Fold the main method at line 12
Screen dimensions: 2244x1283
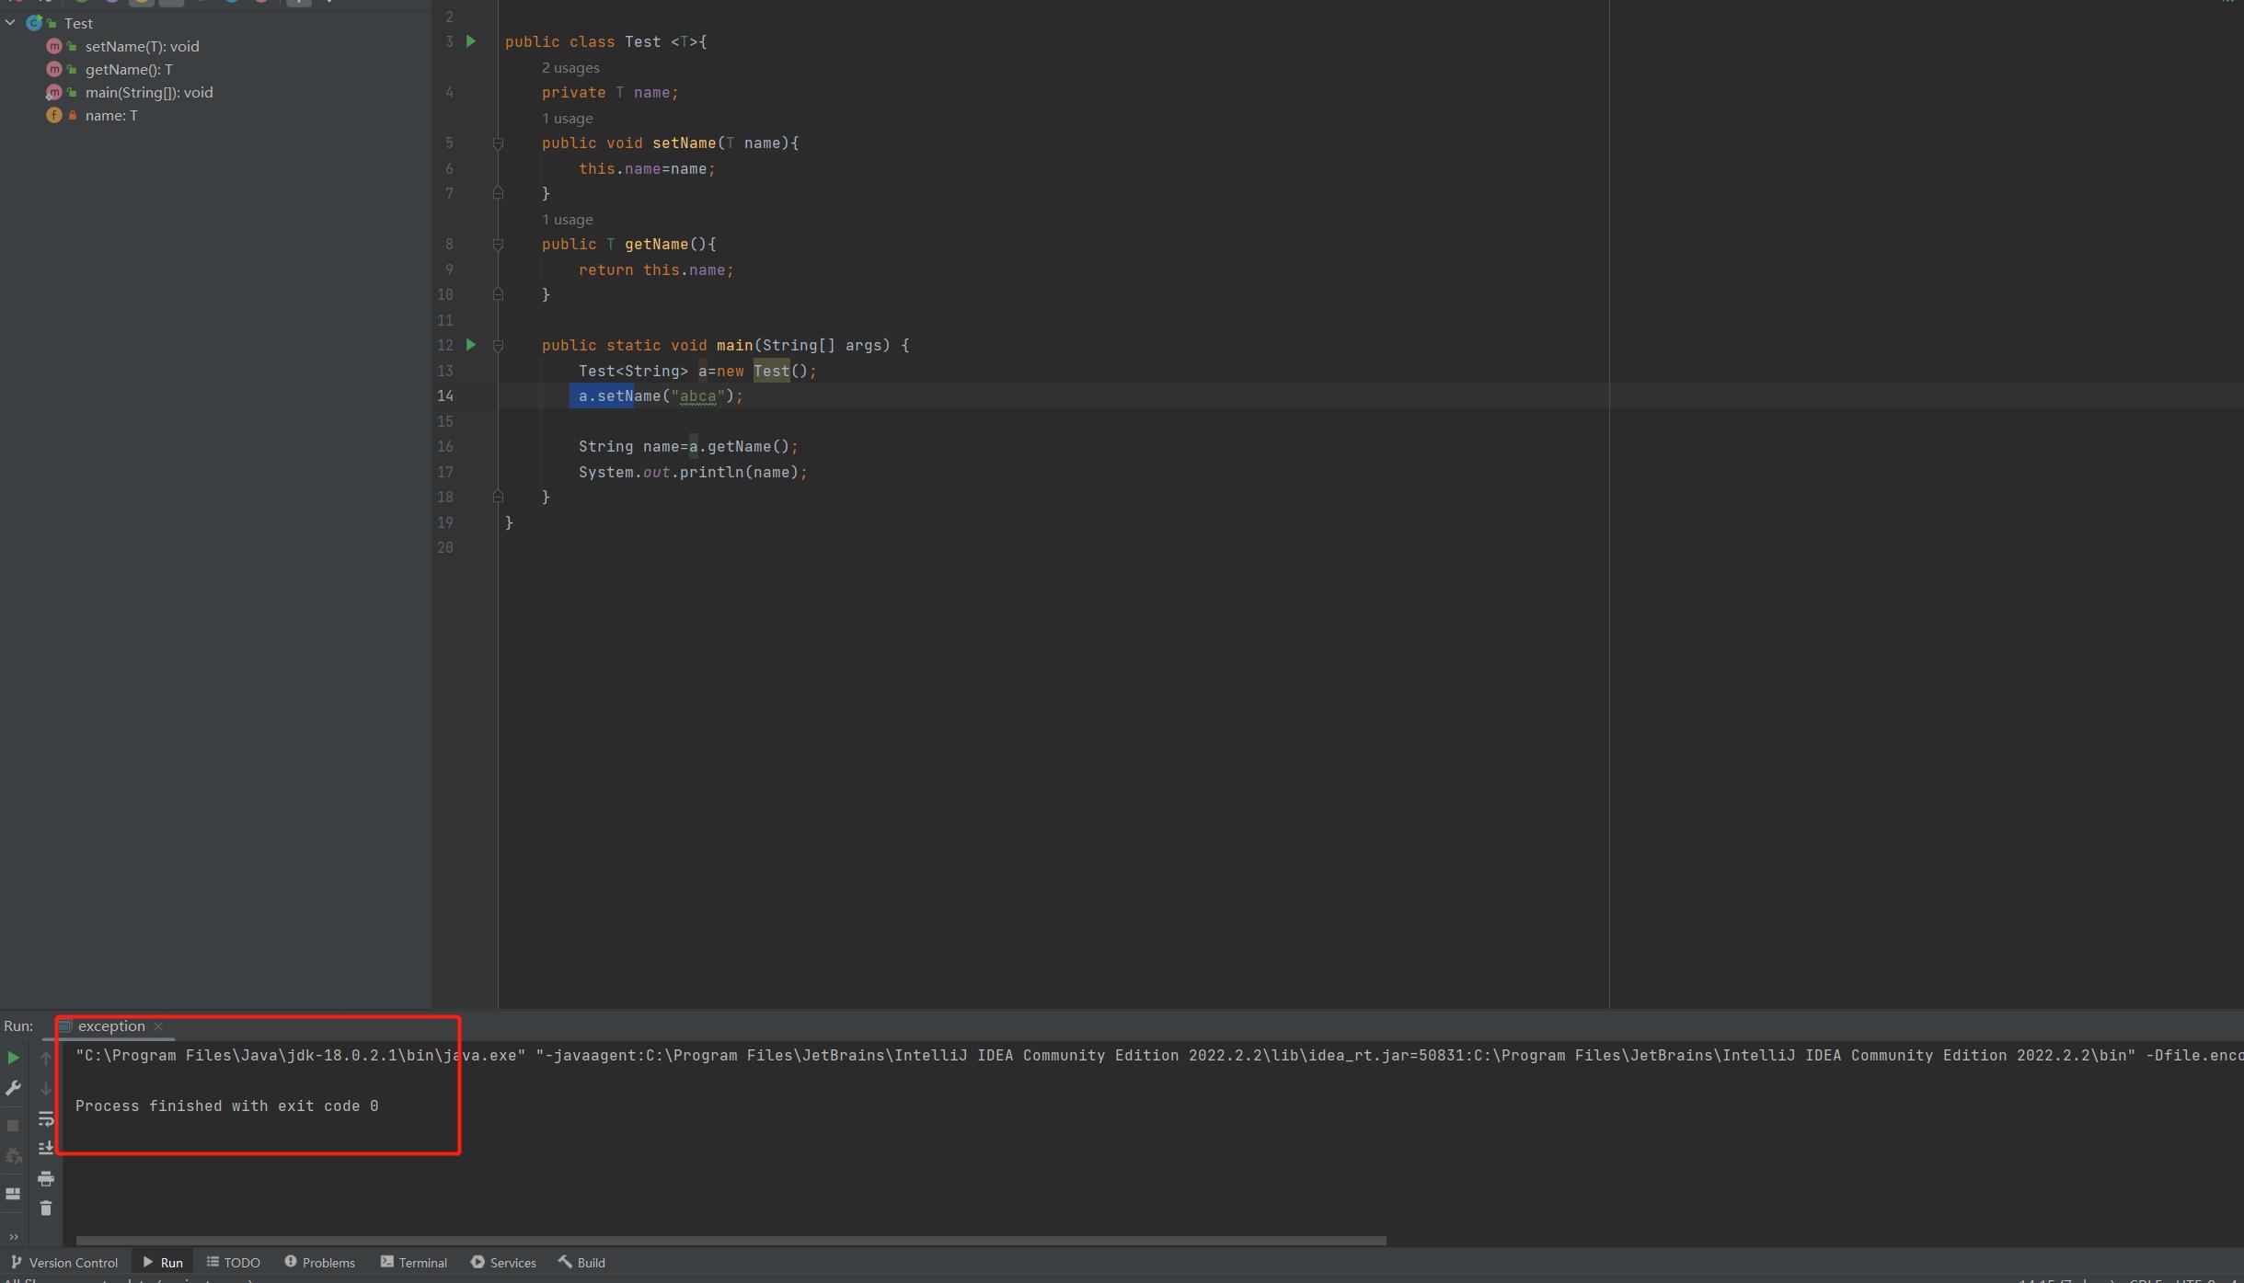pos(498,346)
